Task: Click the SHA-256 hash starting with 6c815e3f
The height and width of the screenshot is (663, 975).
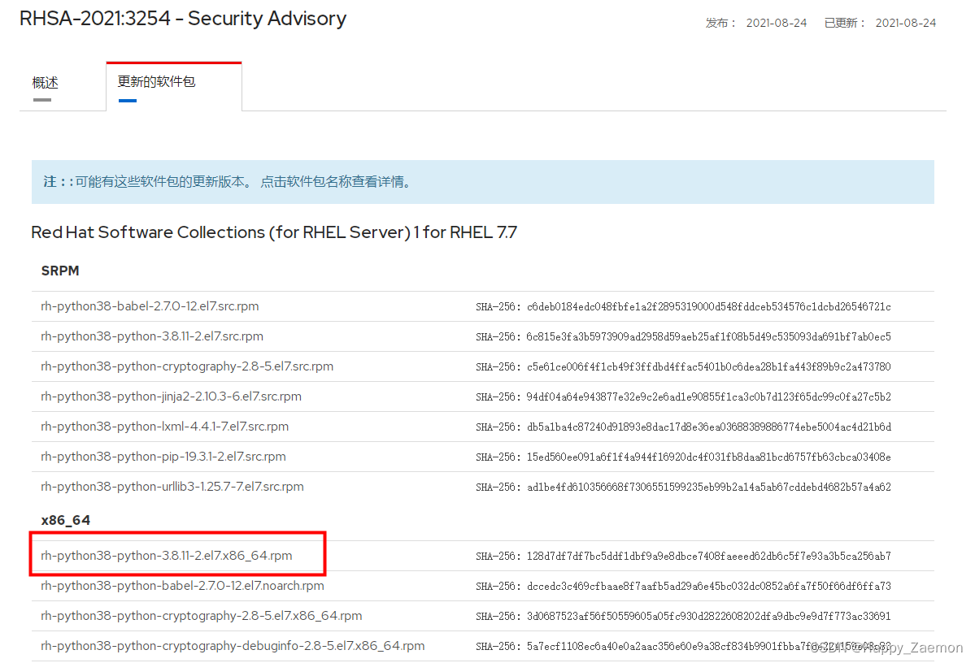Action: coord(709,337)
